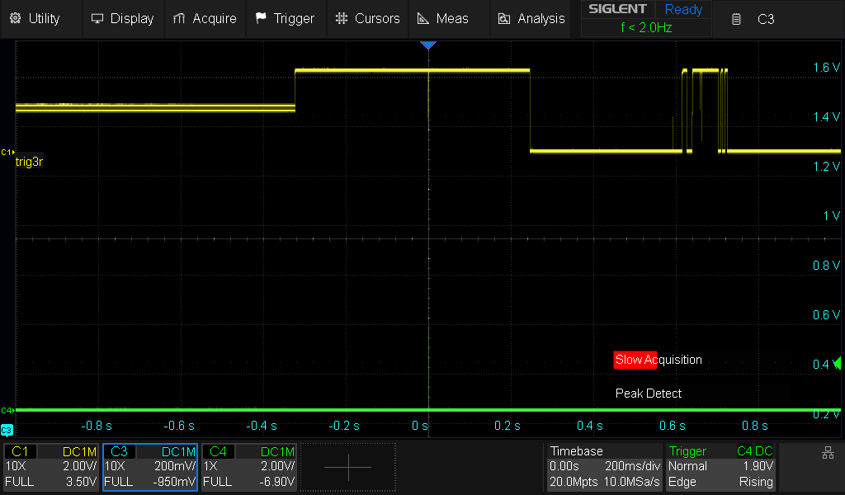Toggle channel C3 info box
The image size is (845, 495).
coord(150,467)
